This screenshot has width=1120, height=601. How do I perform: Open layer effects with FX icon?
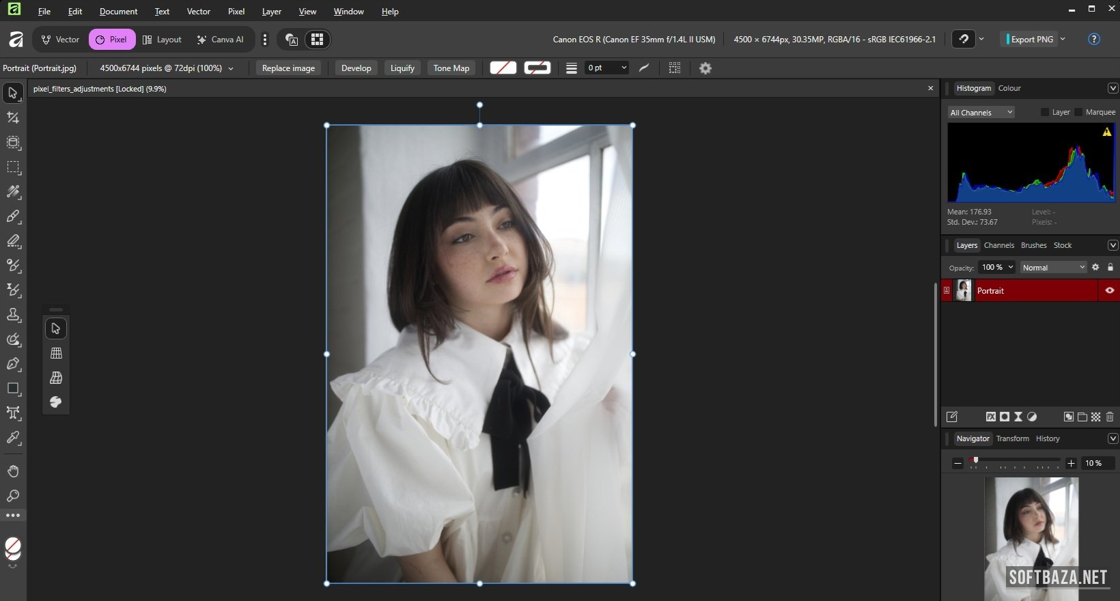991,417
